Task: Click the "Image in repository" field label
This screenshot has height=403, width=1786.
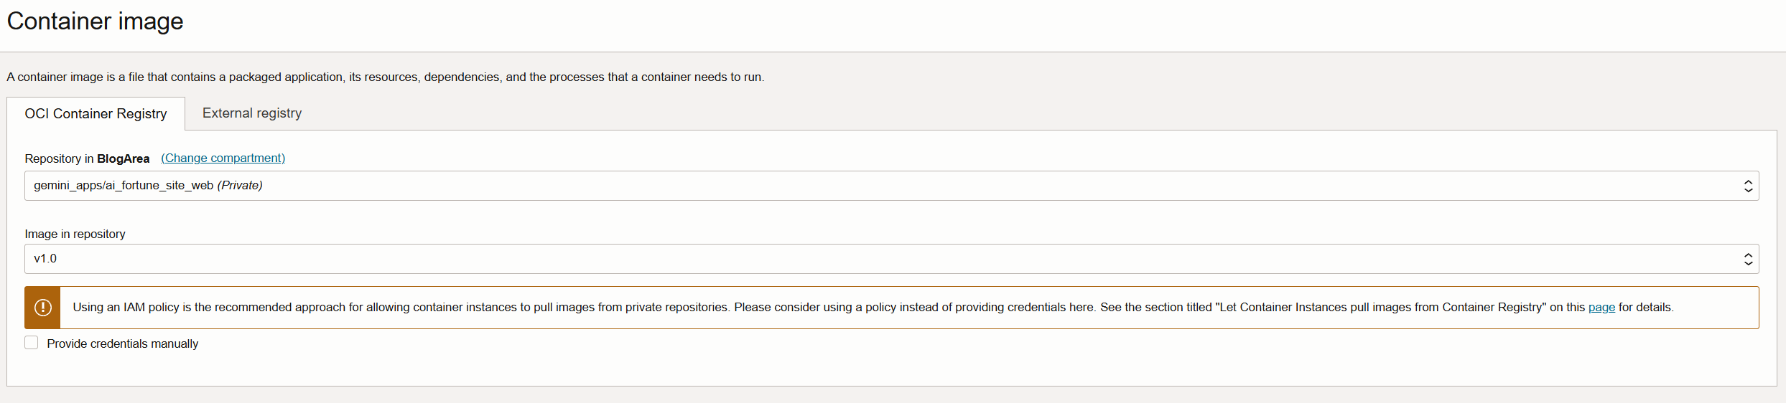Action: (75, 234)
